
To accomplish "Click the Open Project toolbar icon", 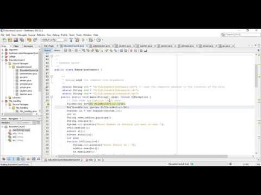I will [x=16, y=40].
